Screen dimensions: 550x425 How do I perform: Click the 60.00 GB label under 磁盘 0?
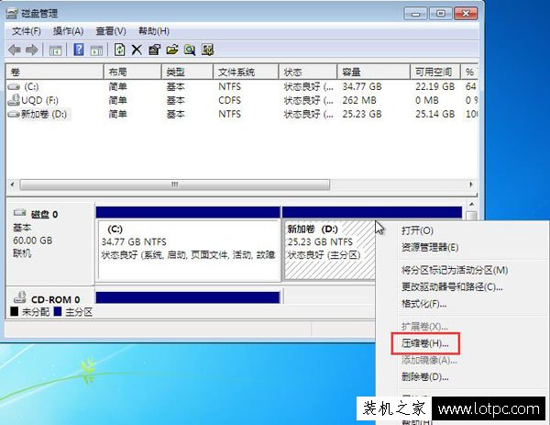pyautogui.click(x=33, y=240)
